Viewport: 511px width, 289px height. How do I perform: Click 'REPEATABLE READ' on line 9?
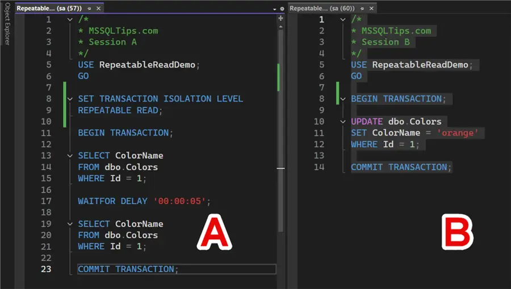[118, 110]
